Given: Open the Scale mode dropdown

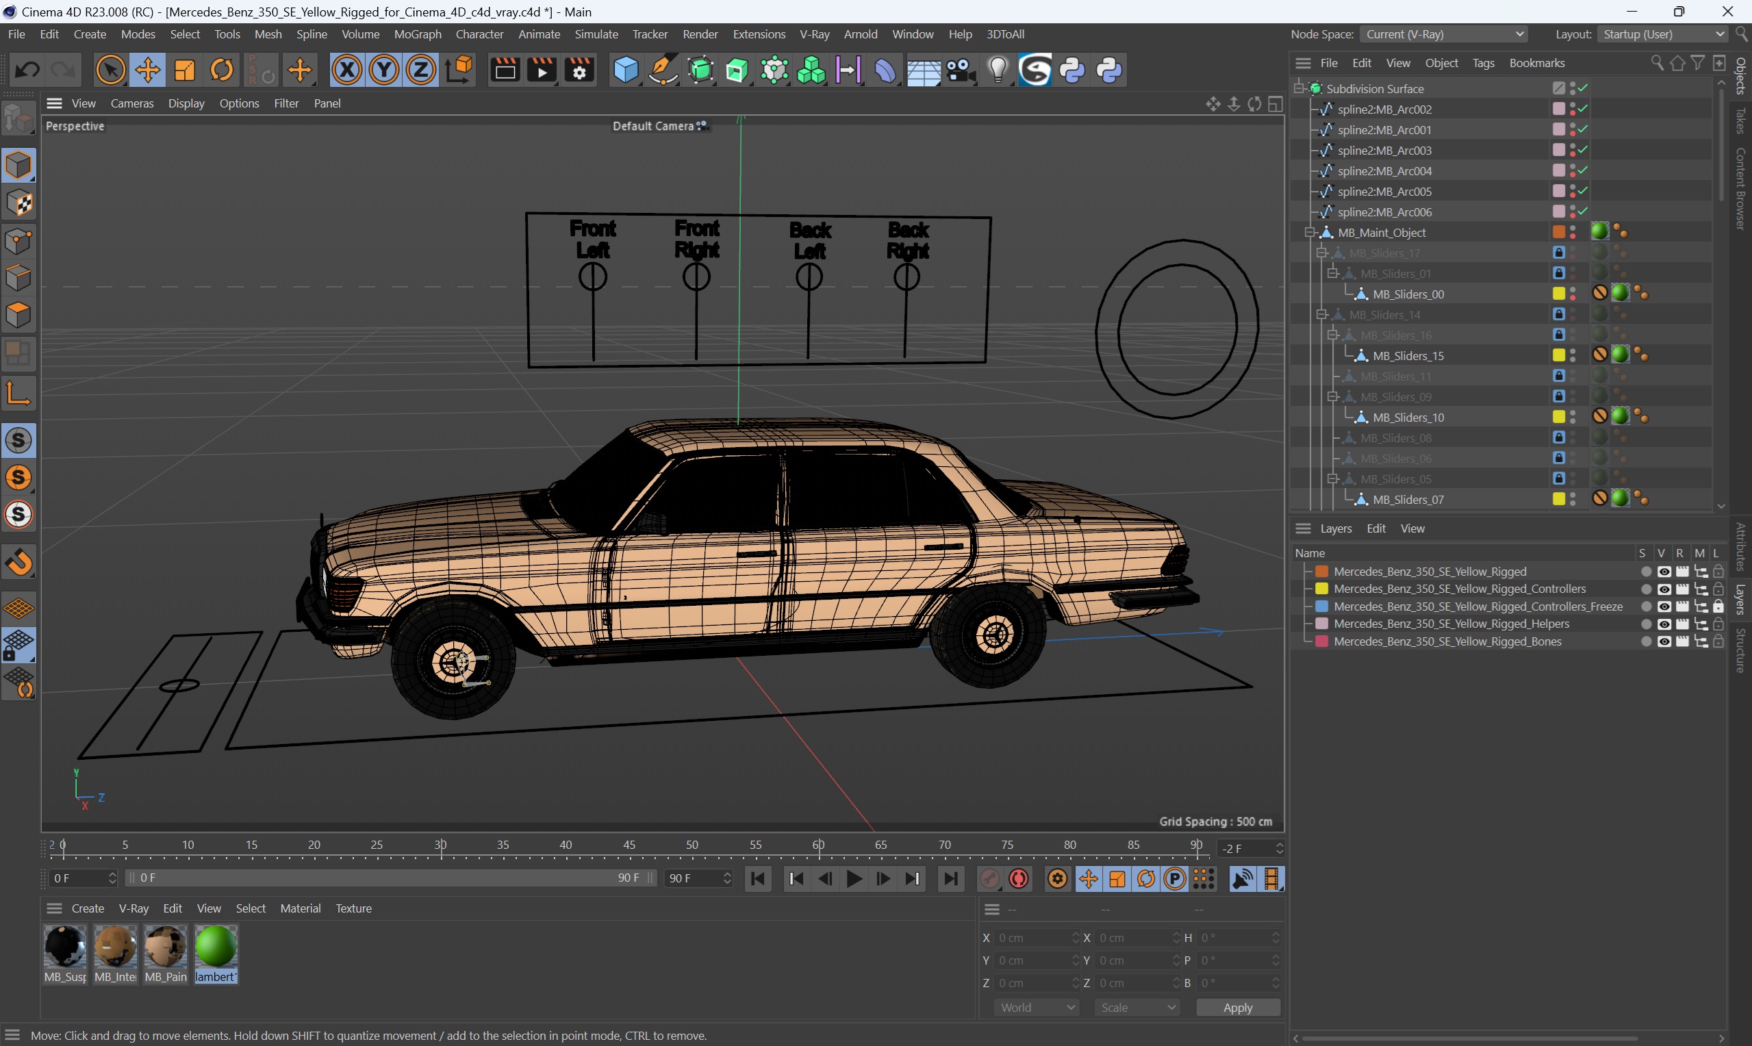Looking at the screenshot, I should [1137, 1007].
